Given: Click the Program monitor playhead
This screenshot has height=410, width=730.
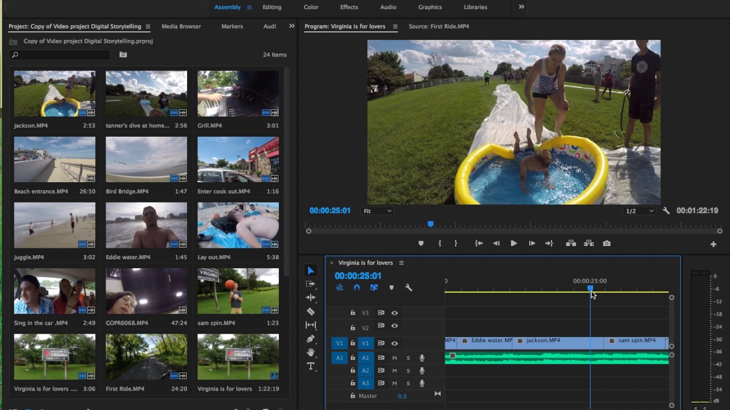Looking at the screenshot, I should 431,224.
